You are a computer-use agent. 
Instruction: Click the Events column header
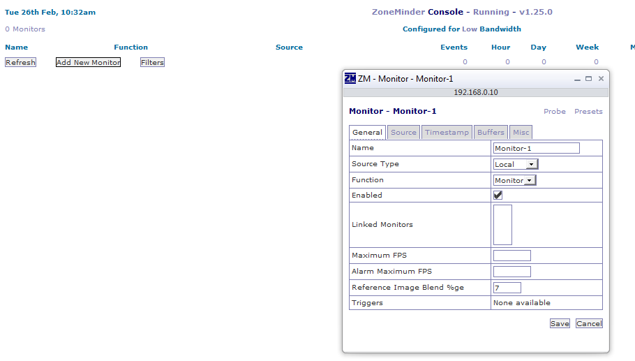pyautogui.click(x=454, y=47)
